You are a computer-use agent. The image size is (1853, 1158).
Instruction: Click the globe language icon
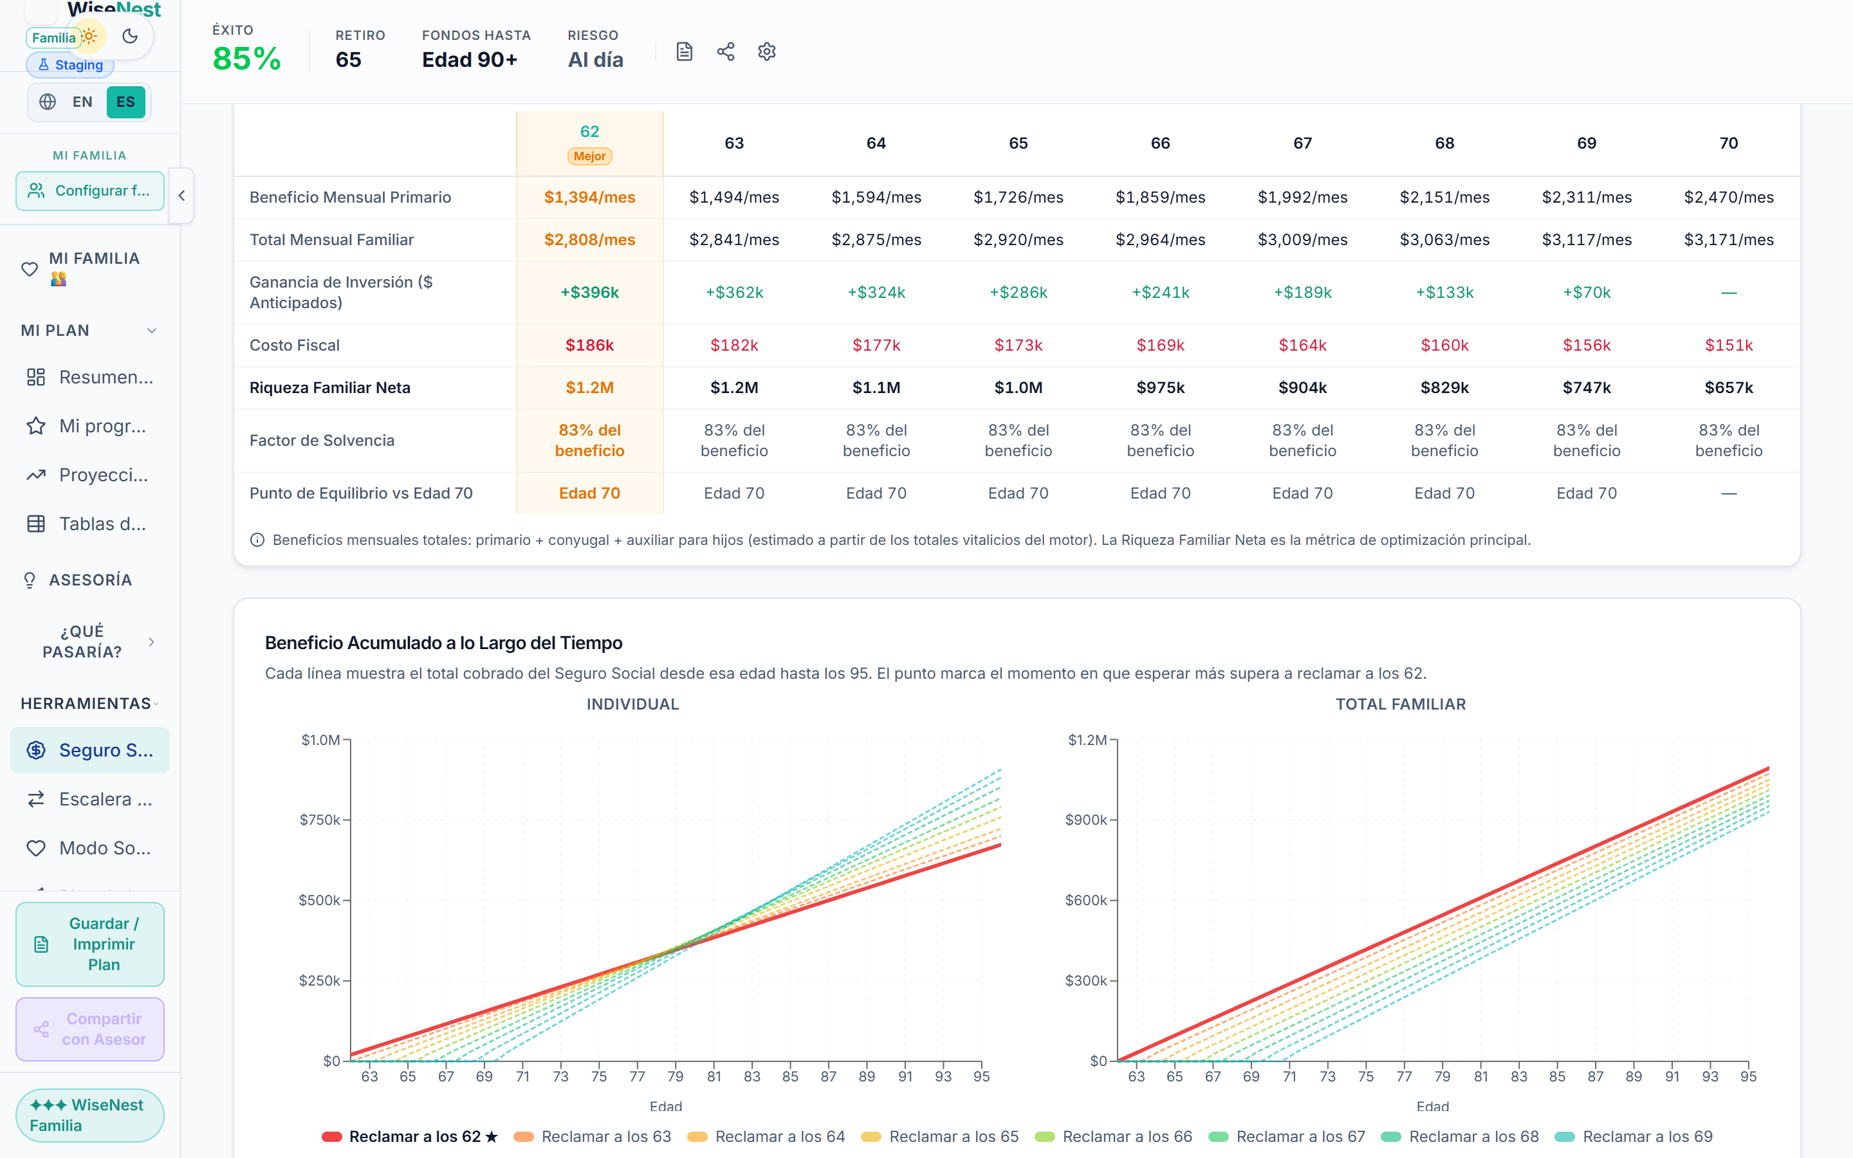coord(48,102)
